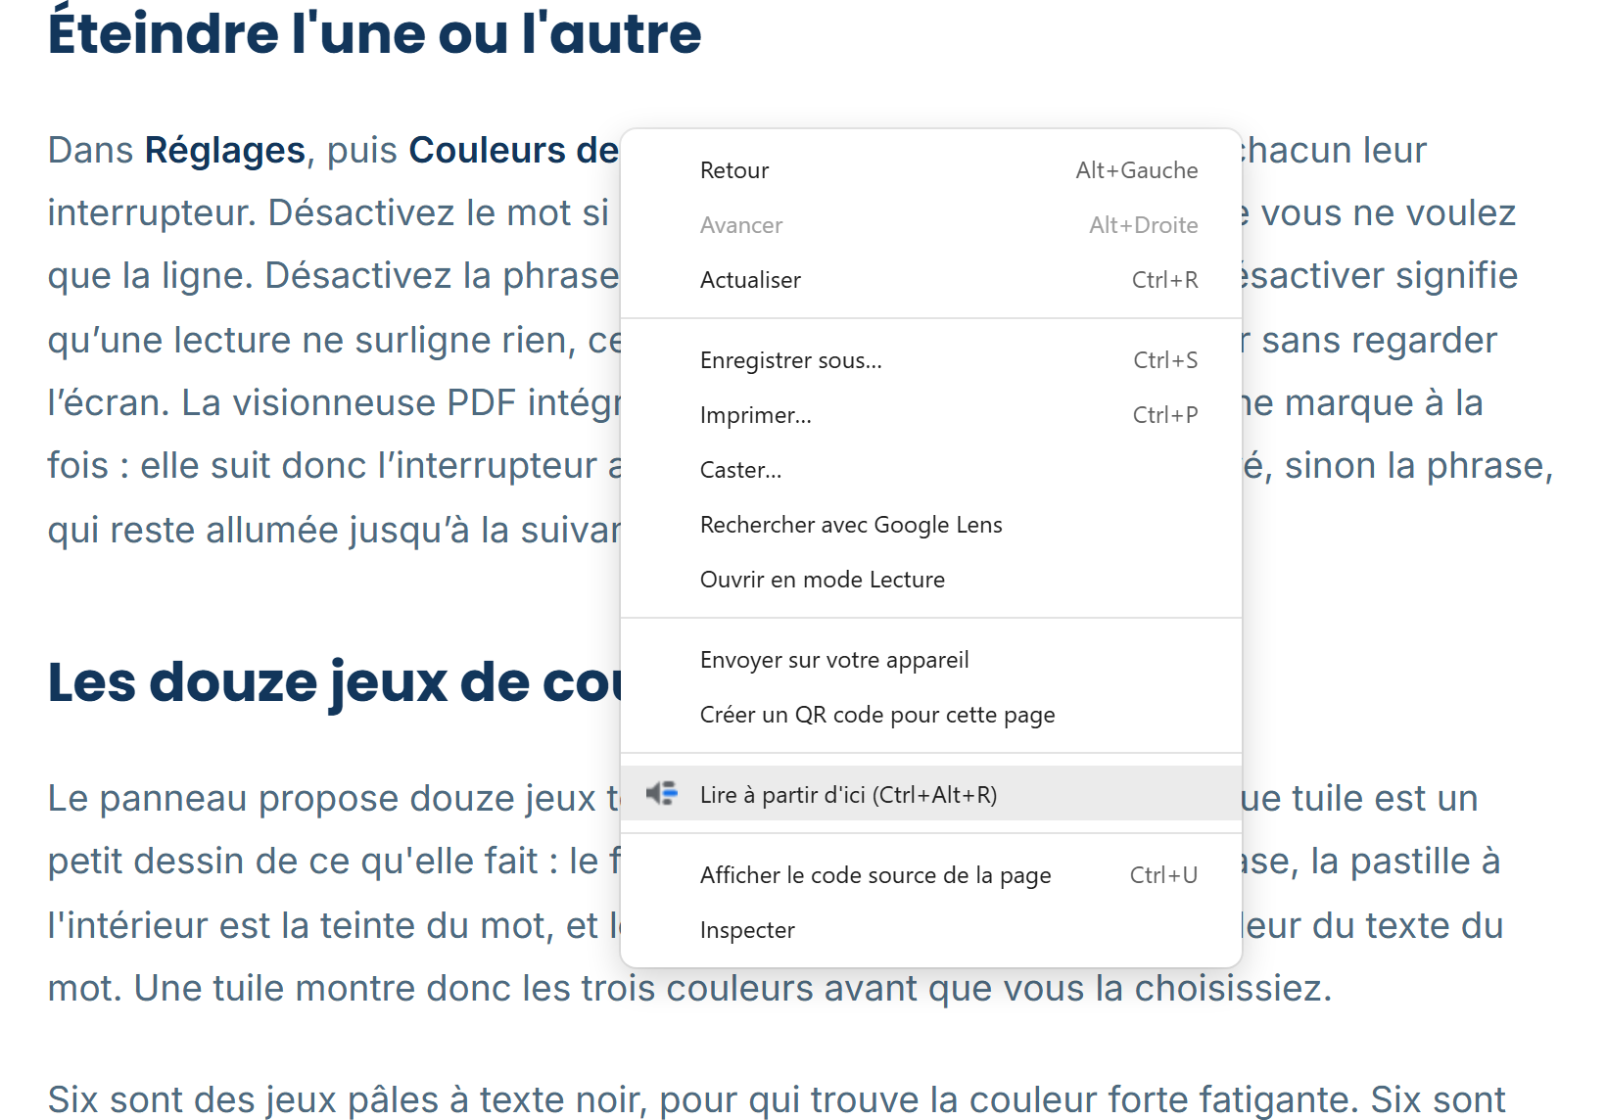Choose Envoyer sur votre appareil

pos(931,660)
